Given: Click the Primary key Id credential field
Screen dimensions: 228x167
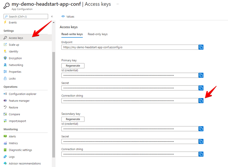Looking at the screenshot, I should pyautogui.click(x=130, y=75).
